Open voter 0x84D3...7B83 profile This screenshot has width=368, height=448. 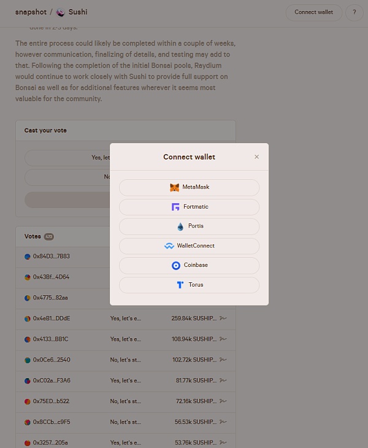point(51,257)
